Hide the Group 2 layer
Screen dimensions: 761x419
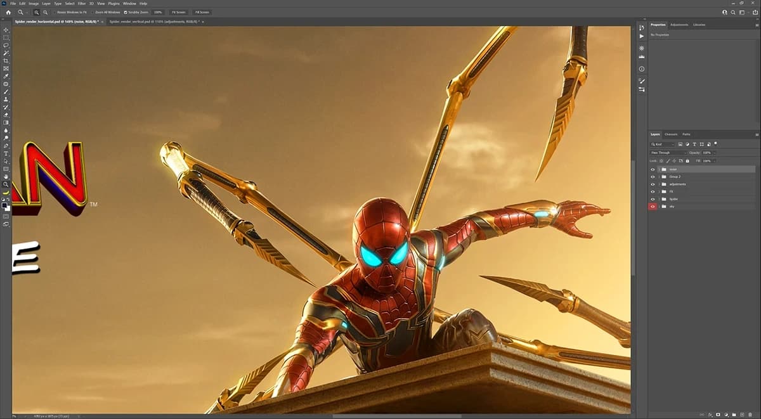pyautogui.click(x=653, y=177)
